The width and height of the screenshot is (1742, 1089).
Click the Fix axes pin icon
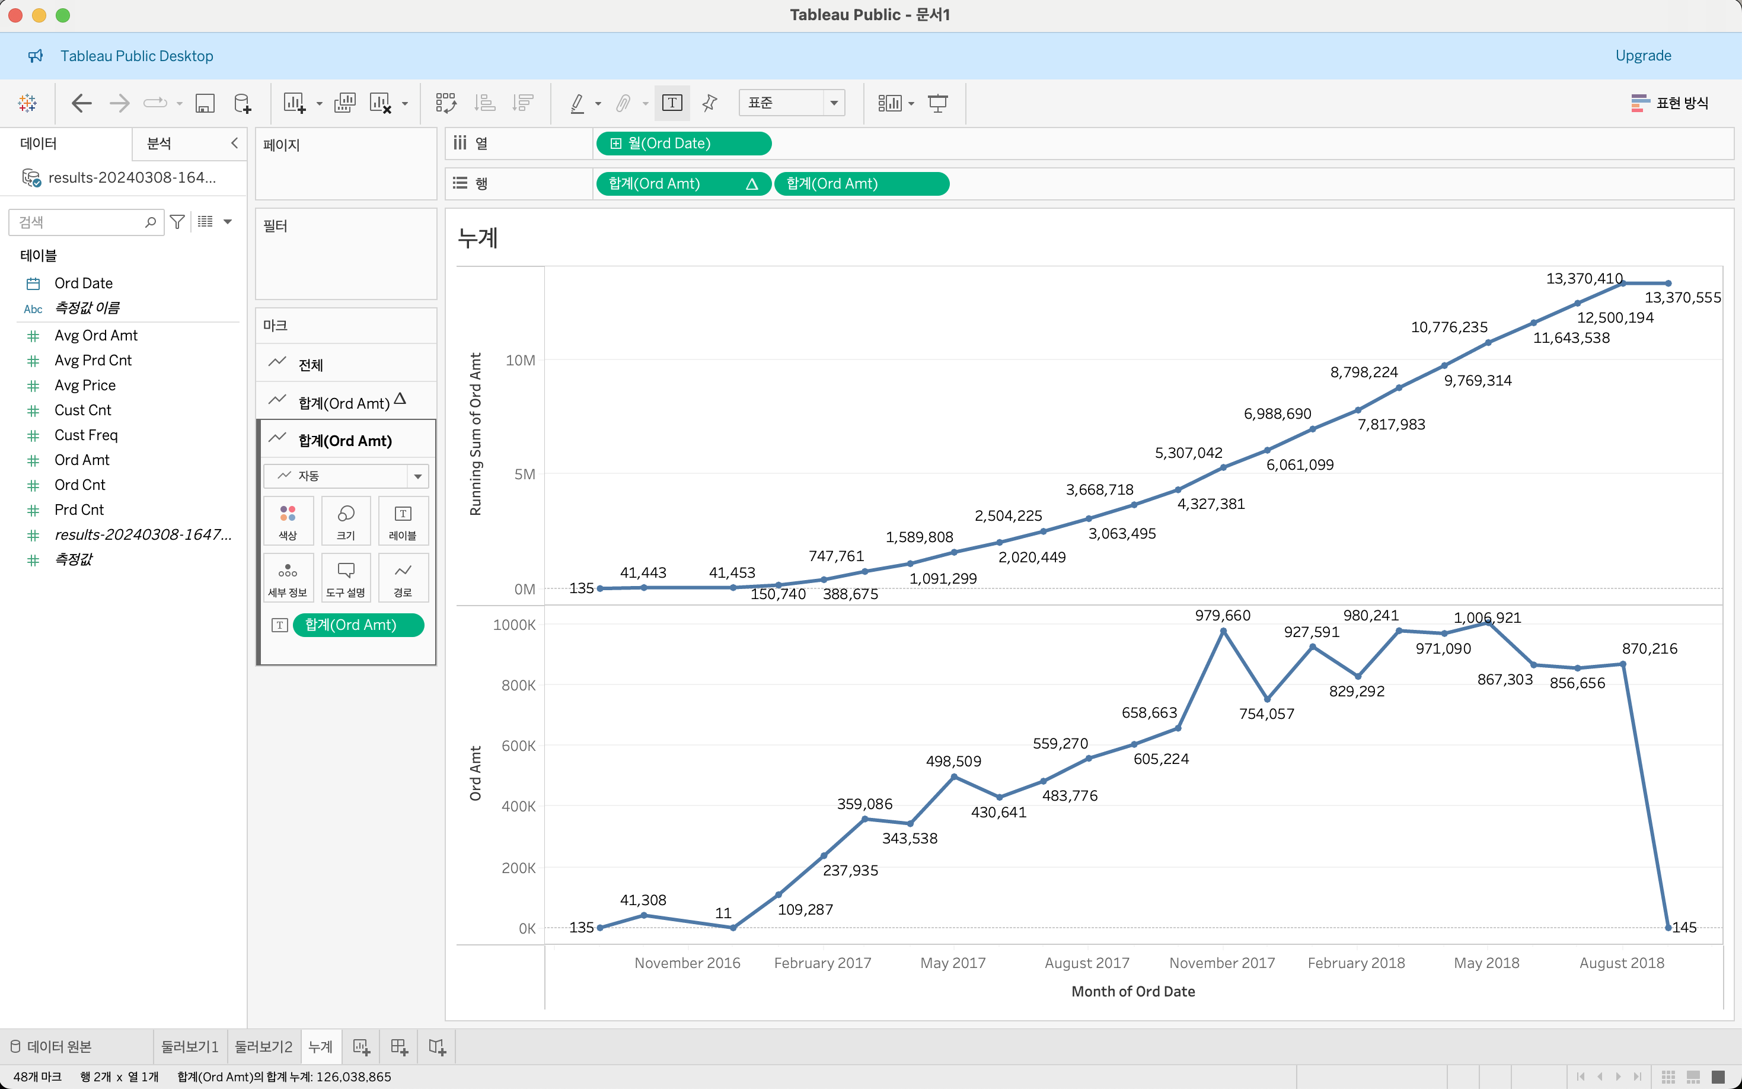pos(710,103)
